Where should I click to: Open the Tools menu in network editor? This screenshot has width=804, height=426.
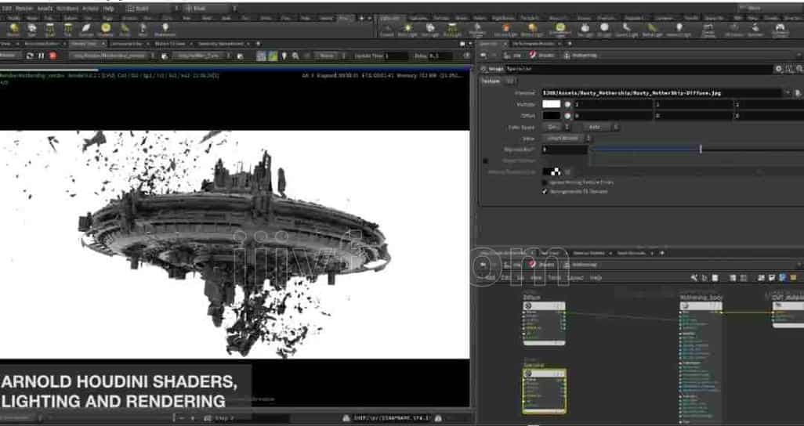coord(554,277)
